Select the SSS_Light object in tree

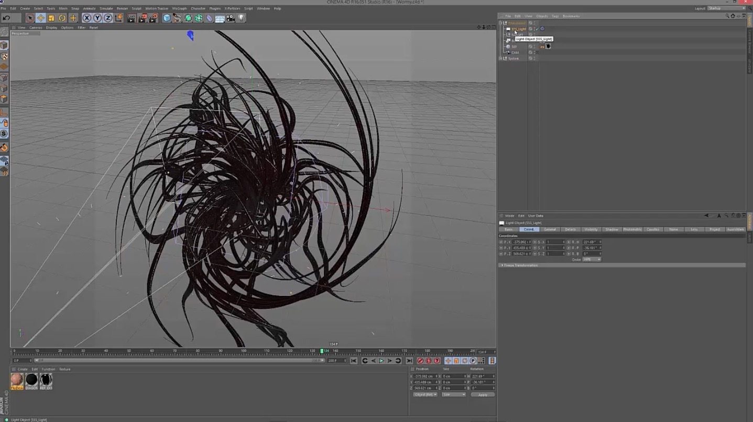pos(519,29)
